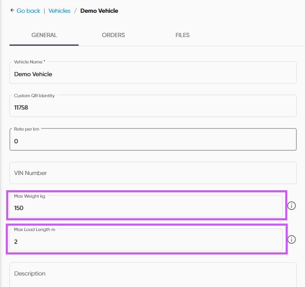The width and height of the screenshot is (305, 287).
Task: Click the "Max Weight kg" floating label
Action: (x=30, y=196)
